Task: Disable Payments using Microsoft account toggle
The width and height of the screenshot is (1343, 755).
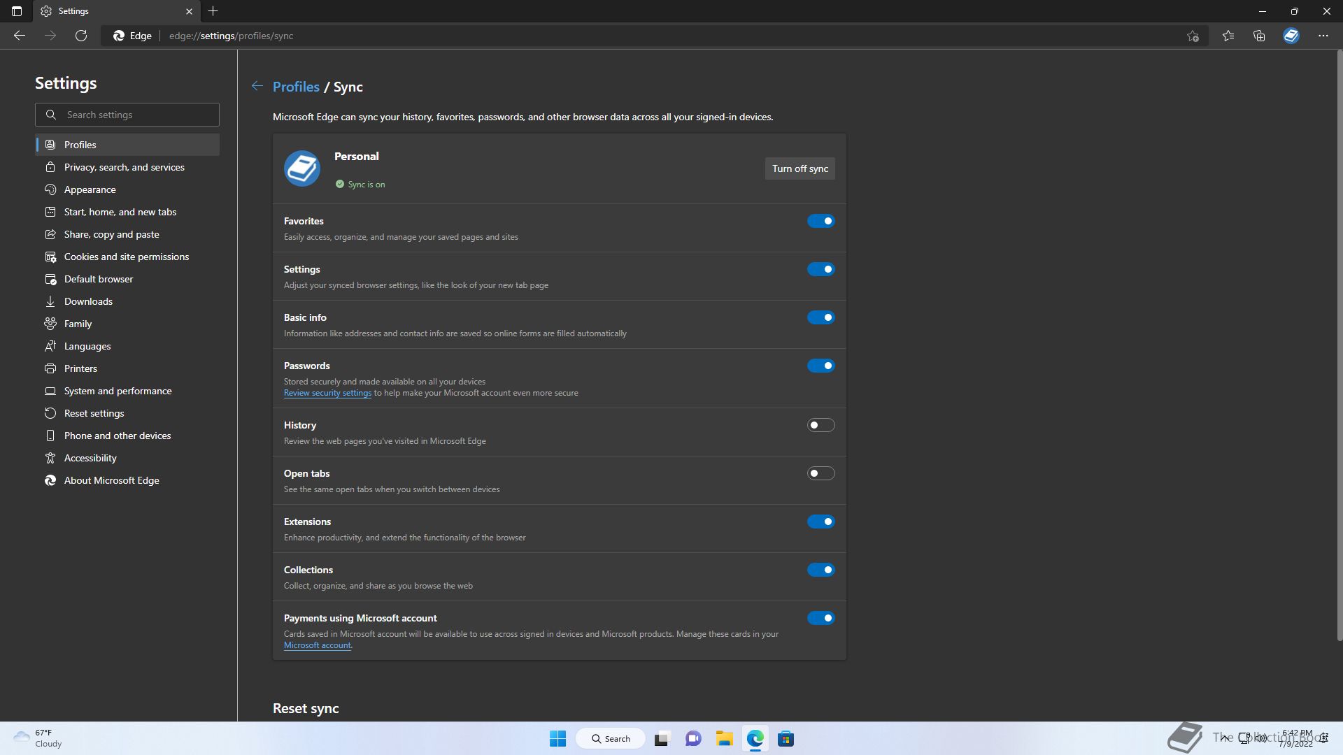Action: 821,618
